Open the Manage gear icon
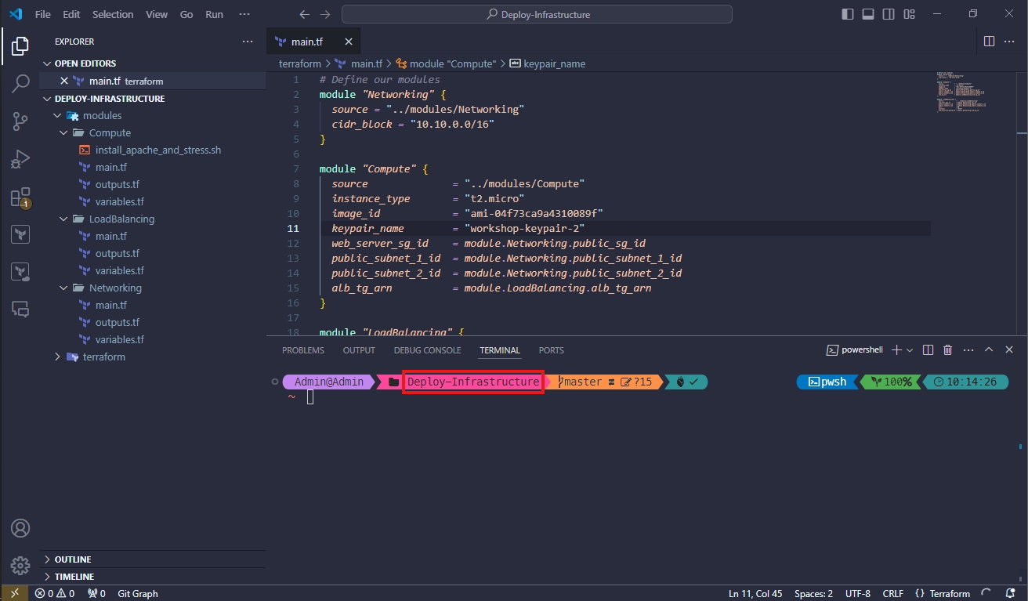 click(20, 565)
